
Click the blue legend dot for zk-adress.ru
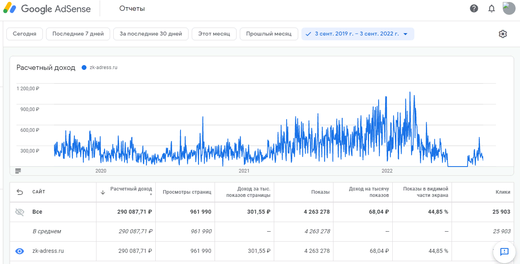pos(84,67)
